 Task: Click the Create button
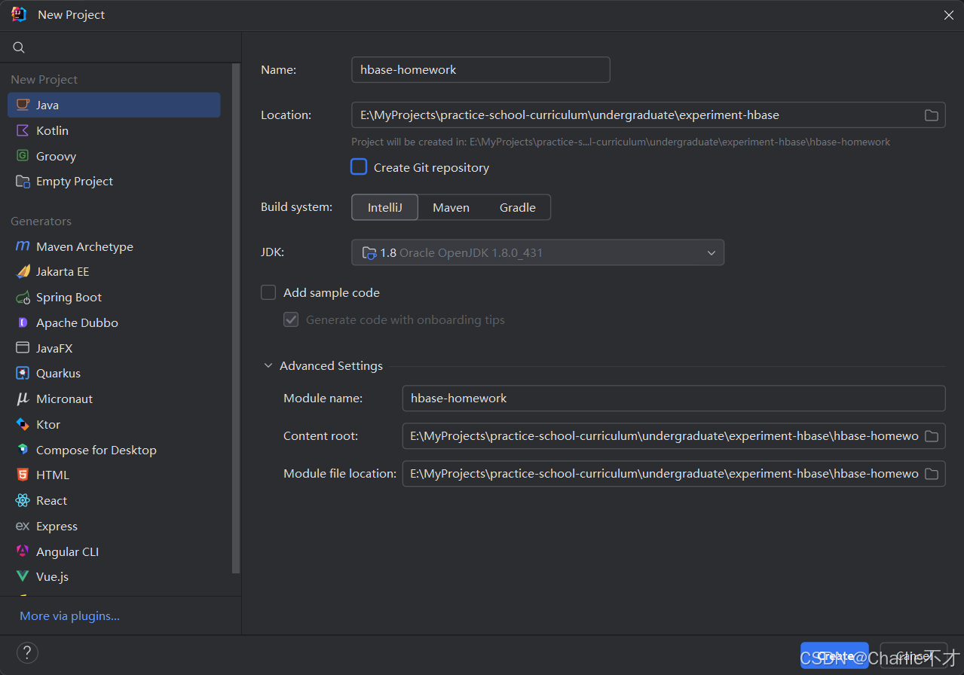(x=834, y=655)
